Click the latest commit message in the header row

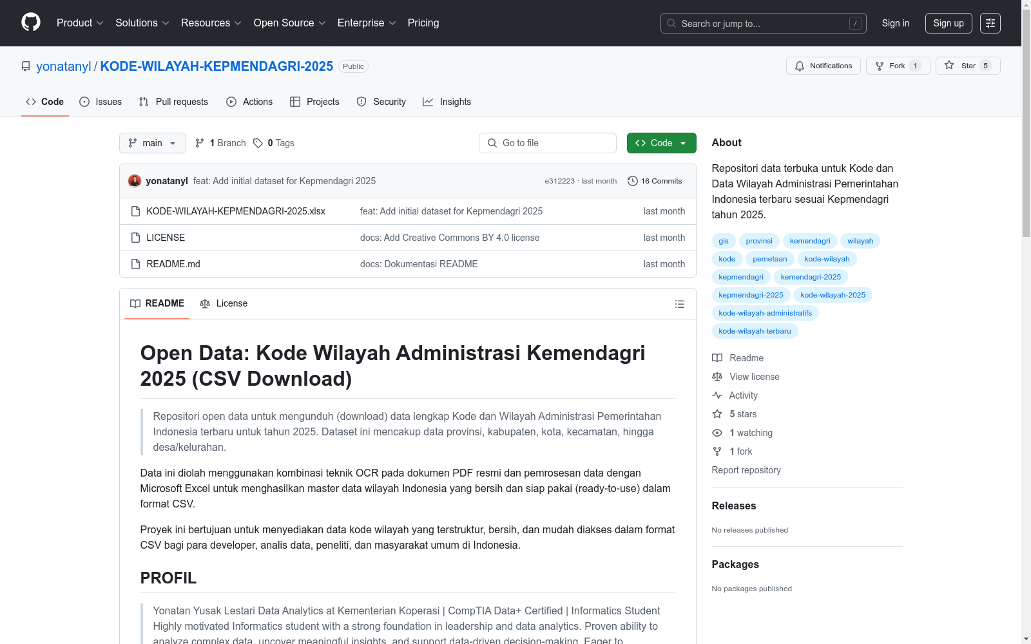point(284,181)
